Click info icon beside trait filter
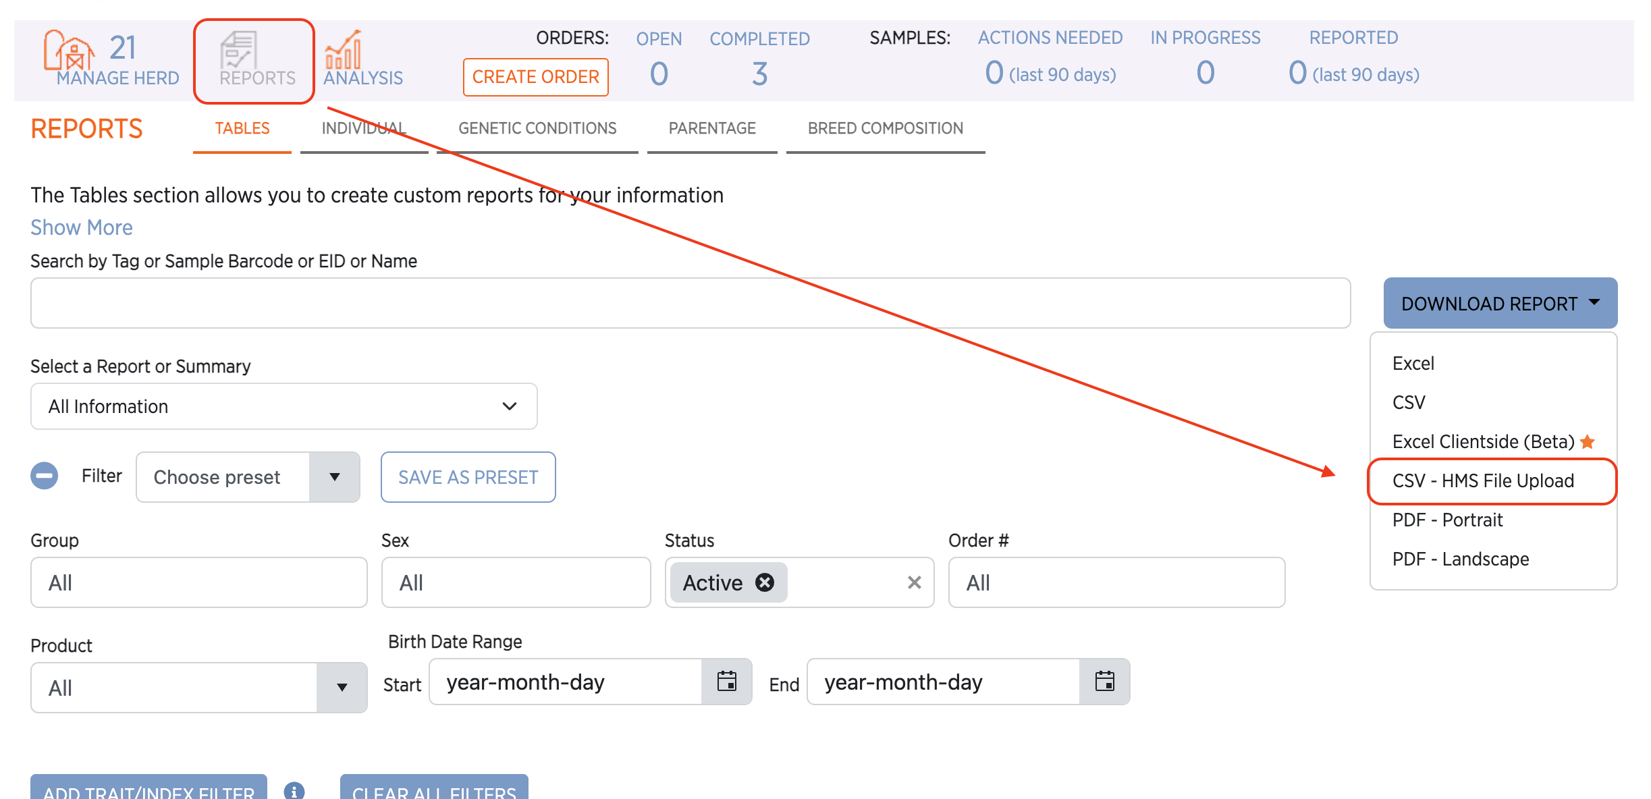Screen dimensions: 1651x799 pos(294,790)
